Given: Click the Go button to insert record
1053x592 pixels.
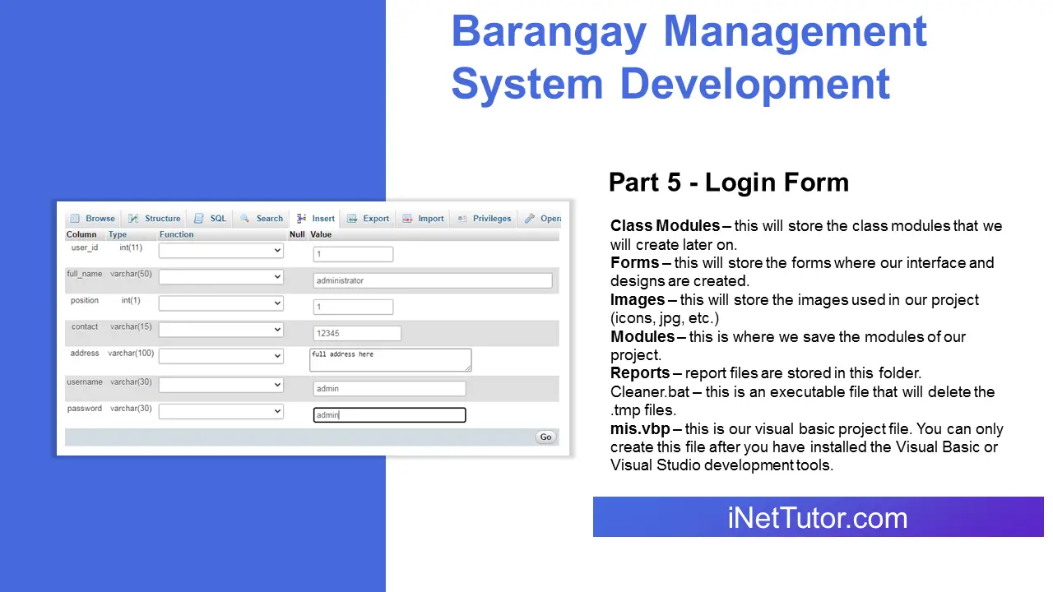Looking at the screenshot, I should tap(545, 437).
